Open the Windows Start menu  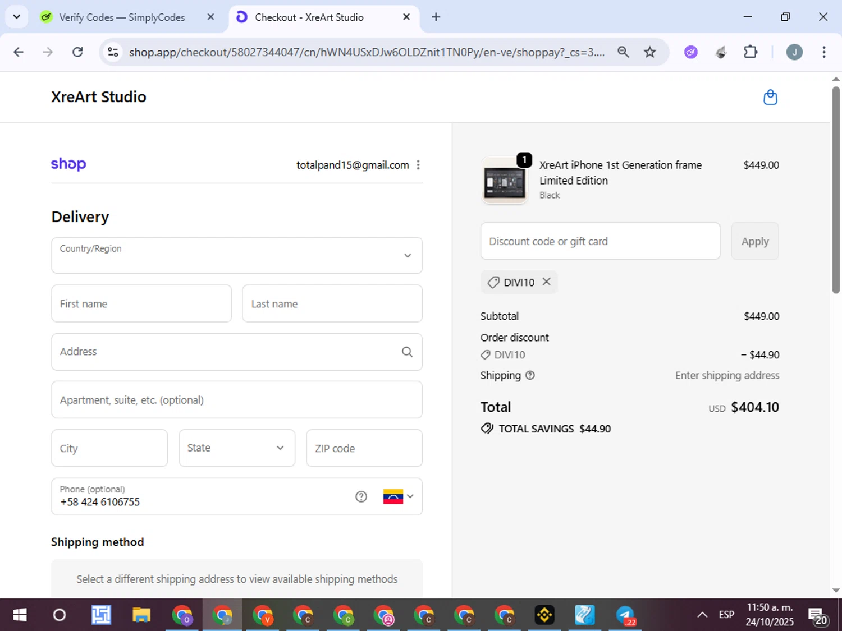coord(20,615)
